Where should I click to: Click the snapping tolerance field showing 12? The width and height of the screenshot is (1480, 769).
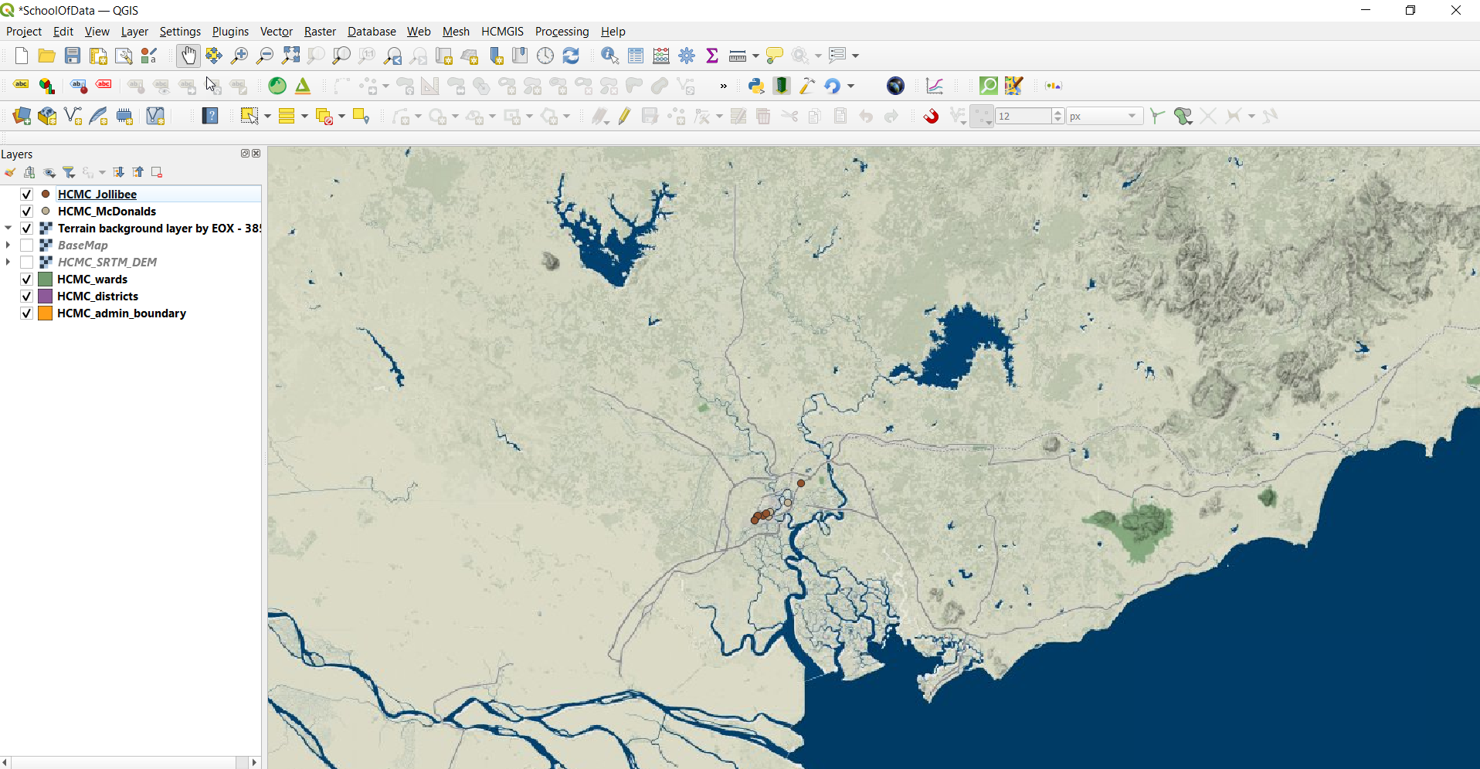[x=1023, y=116]
